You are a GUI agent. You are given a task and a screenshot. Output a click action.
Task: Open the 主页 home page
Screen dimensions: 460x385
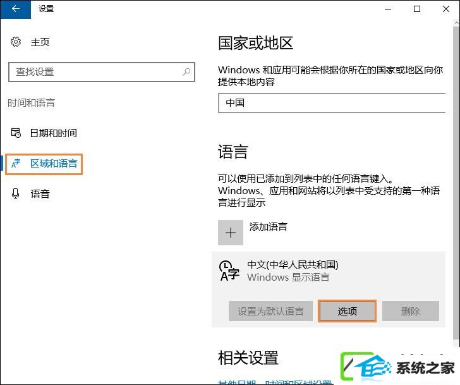pyautogui.click(x=40, y=42)
